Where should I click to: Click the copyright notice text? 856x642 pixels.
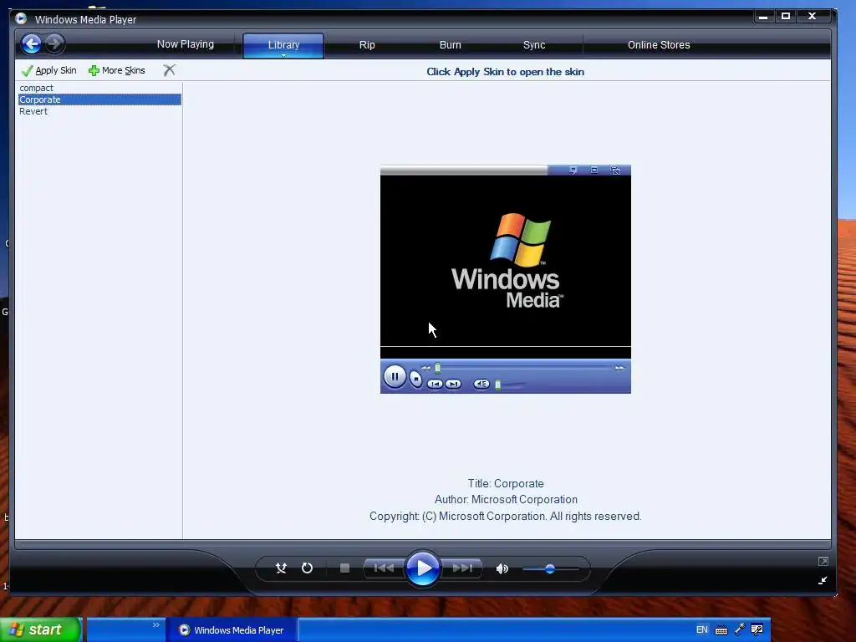point(506,516)
